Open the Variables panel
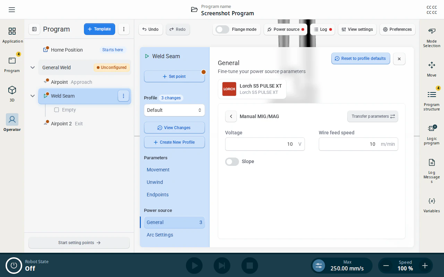 click(432, 205)
